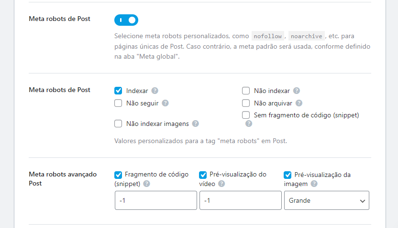The image size is (398, 228).
Task: Enable the Não indexar checkbox
Action: coord(246,91)
